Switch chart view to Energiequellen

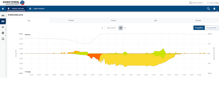click(212, 28)
